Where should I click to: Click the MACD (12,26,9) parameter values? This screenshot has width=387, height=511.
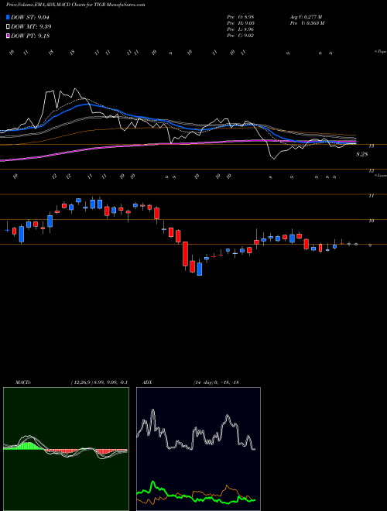tap(99, 382)
